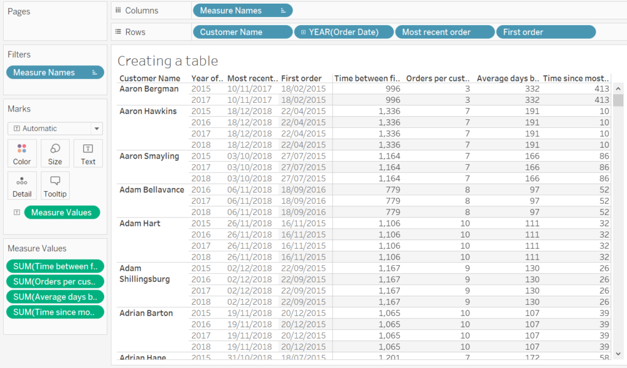Open the Tooltip marks property
This screenshot has height=368, width=627.
(x=54, y=186)
